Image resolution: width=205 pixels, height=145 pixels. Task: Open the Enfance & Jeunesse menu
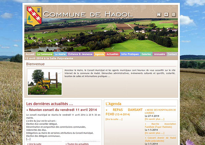tap(80, 54)
